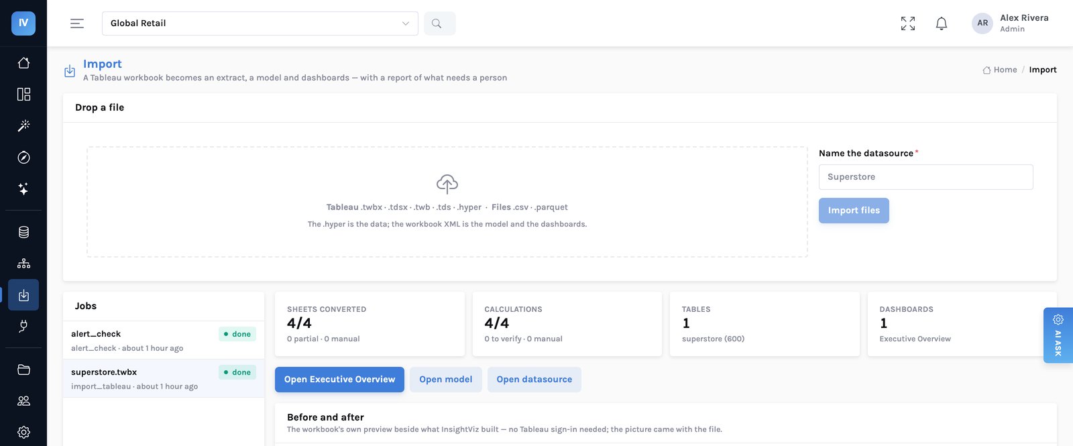The height and width of the screenshot is (446, 1073).
Task: Click the Open datasource button
Action: [534, 380]
